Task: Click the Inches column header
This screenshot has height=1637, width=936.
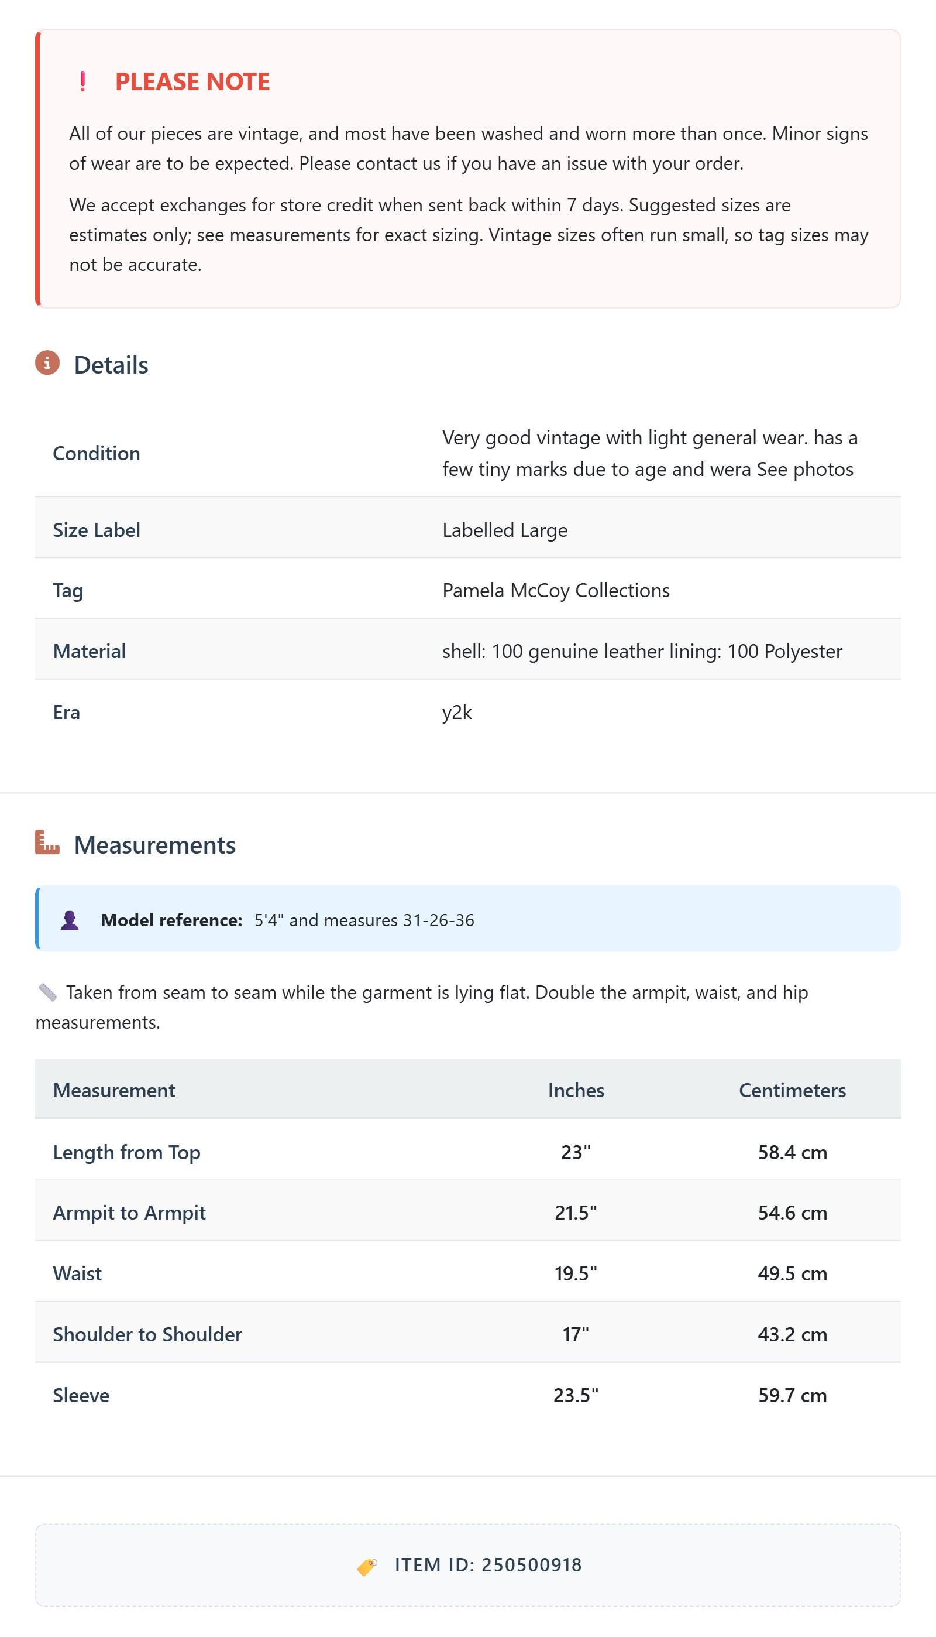Action: [x=576, y=1090]
